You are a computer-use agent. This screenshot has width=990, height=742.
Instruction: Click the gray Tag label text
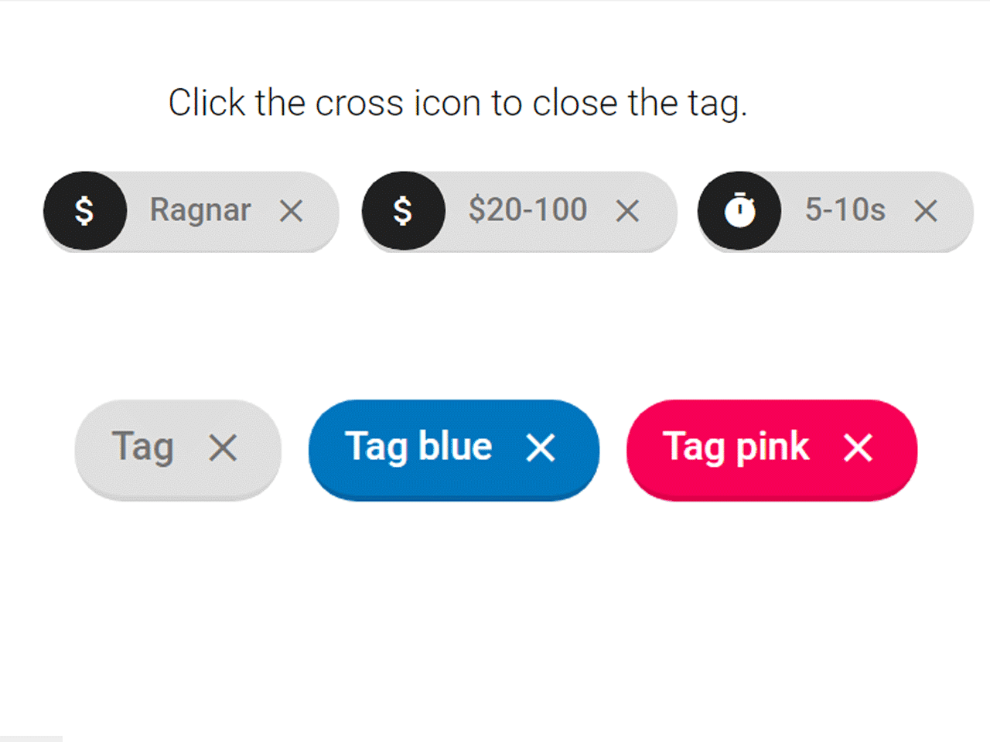coord(143,448)
